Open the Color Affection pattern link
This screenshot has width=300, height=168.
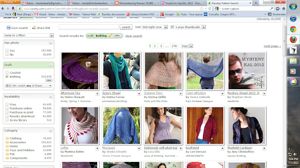pyautogui.click(x=196, y=93)
